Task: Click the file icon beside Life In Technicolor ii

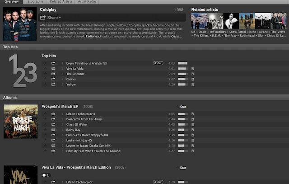Action: [193, 114]
